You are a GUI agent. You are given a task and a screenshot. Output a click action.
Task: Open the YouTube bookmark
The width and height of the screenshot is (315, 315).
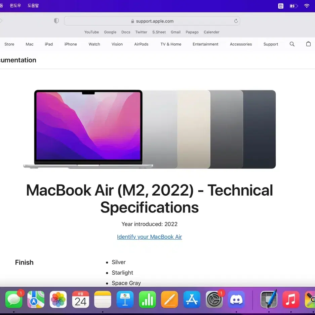click(x=91, y=32)
